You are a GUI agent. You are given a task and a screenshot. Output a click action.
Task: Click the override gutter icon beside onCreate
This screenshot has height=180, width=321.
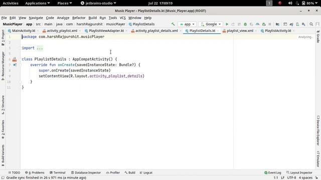point(15,65)
